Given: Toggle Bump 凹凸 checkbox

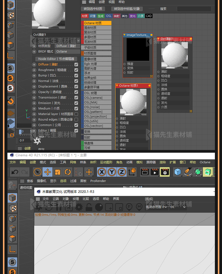Looking at the screenshot, I should pyautogui.click(x=76, y=75).
